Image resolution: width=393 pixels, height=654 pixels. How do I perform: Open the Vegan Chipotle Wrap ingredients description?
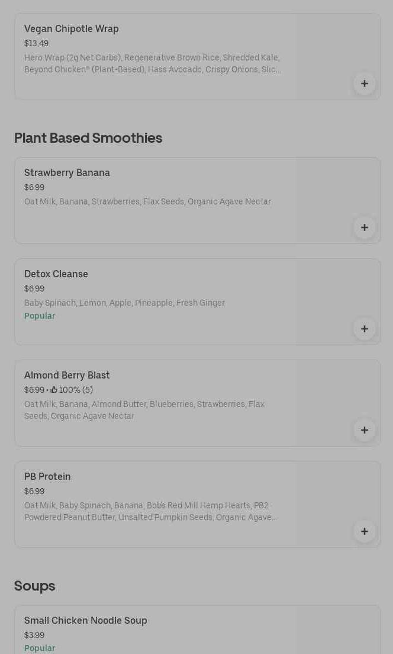pos(153,63)
